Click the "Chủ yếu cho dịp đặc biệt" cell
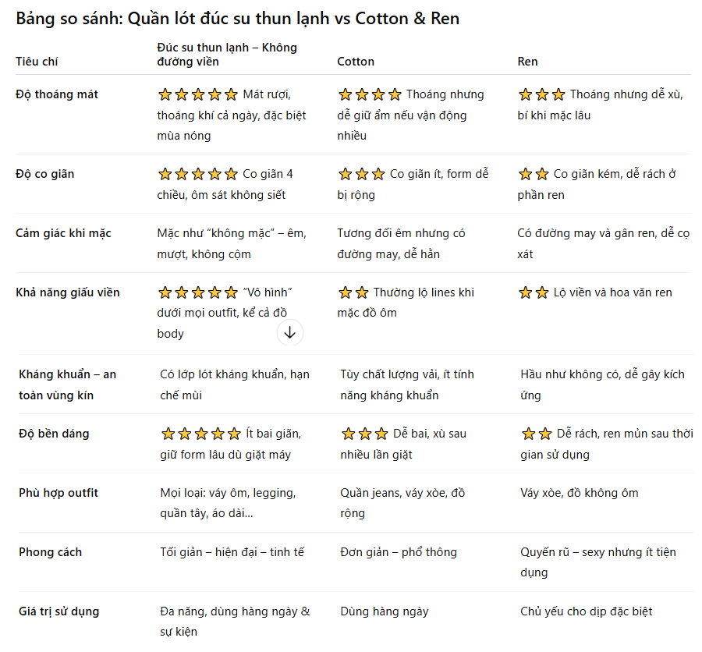702x652 pixels. [x=586, y=611]
